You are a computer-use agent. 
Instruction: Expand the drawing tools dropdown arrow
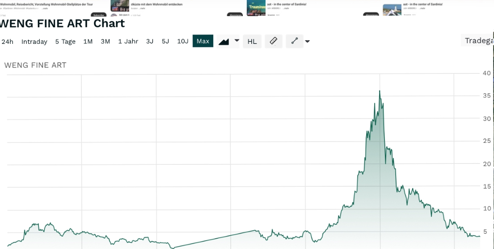click(308, 41)
